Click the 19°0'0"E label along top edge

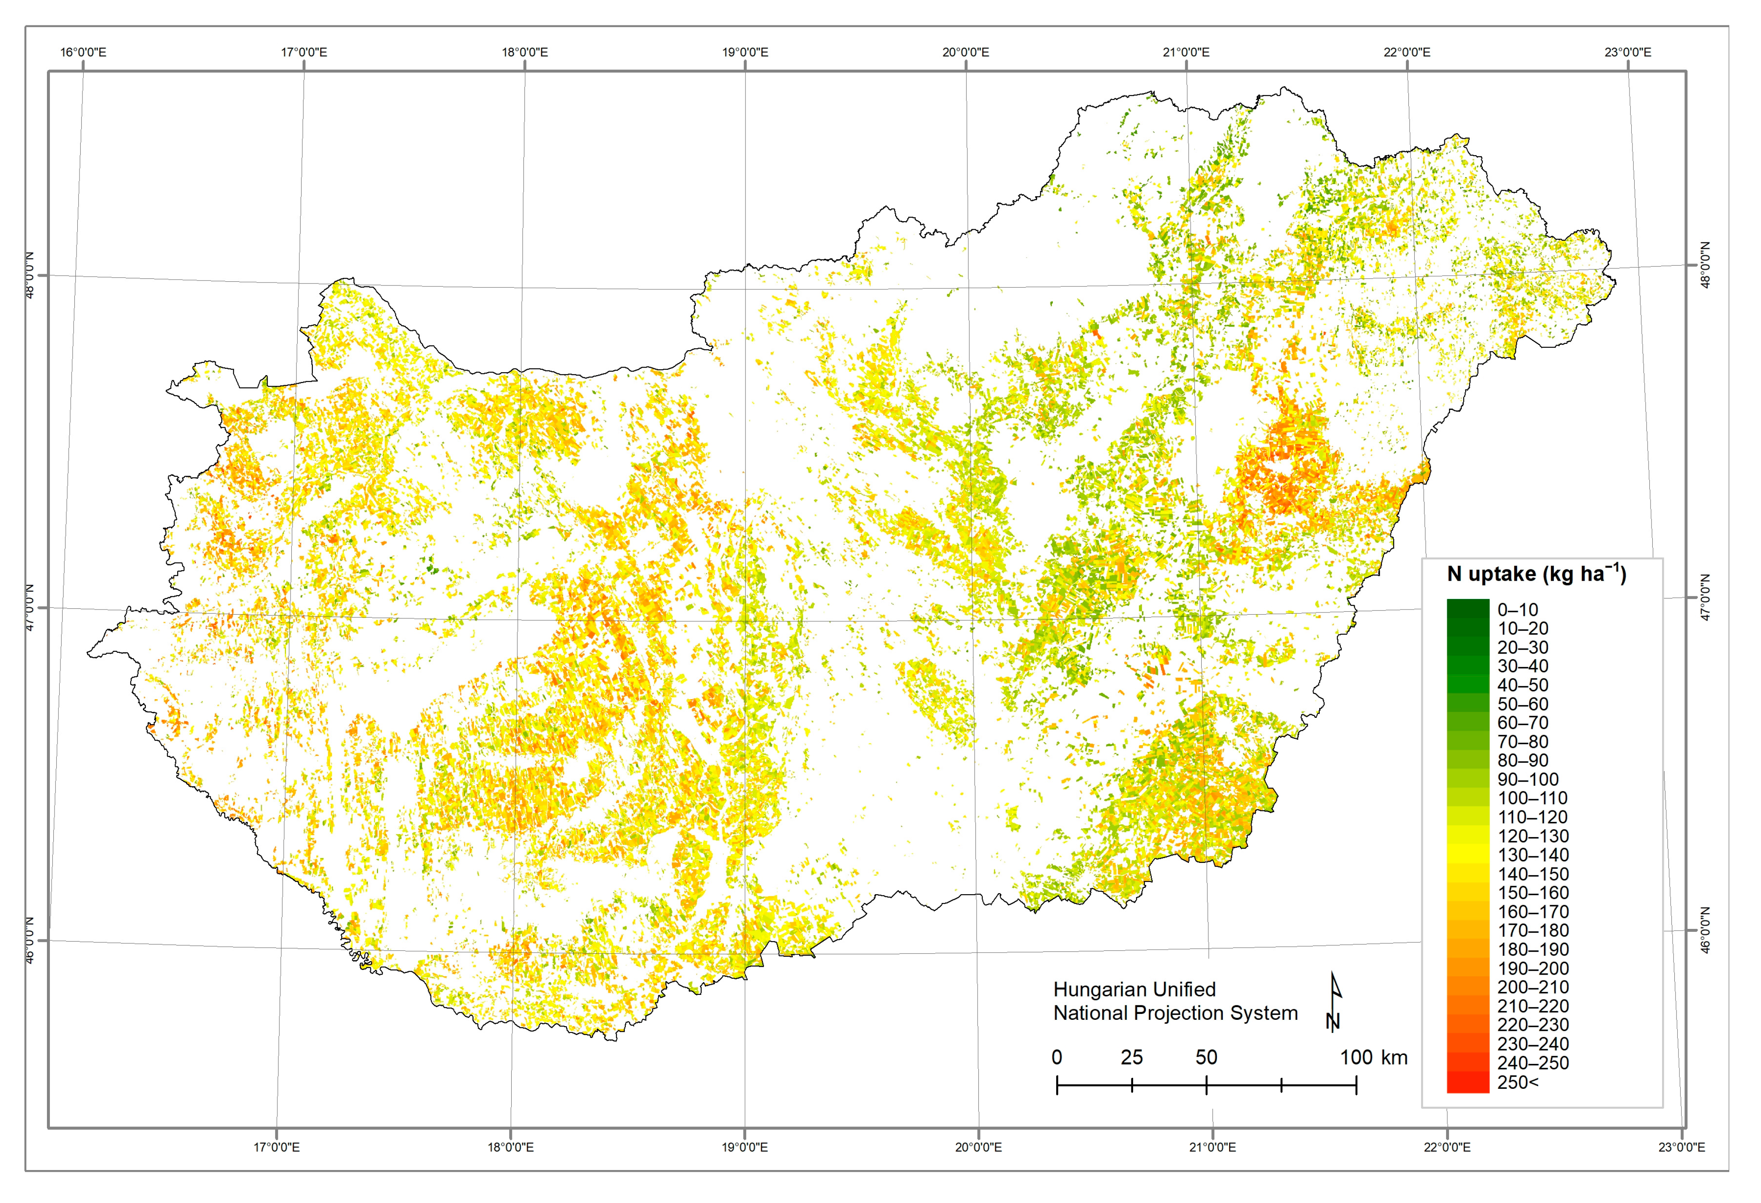click(x=745, y=52)
